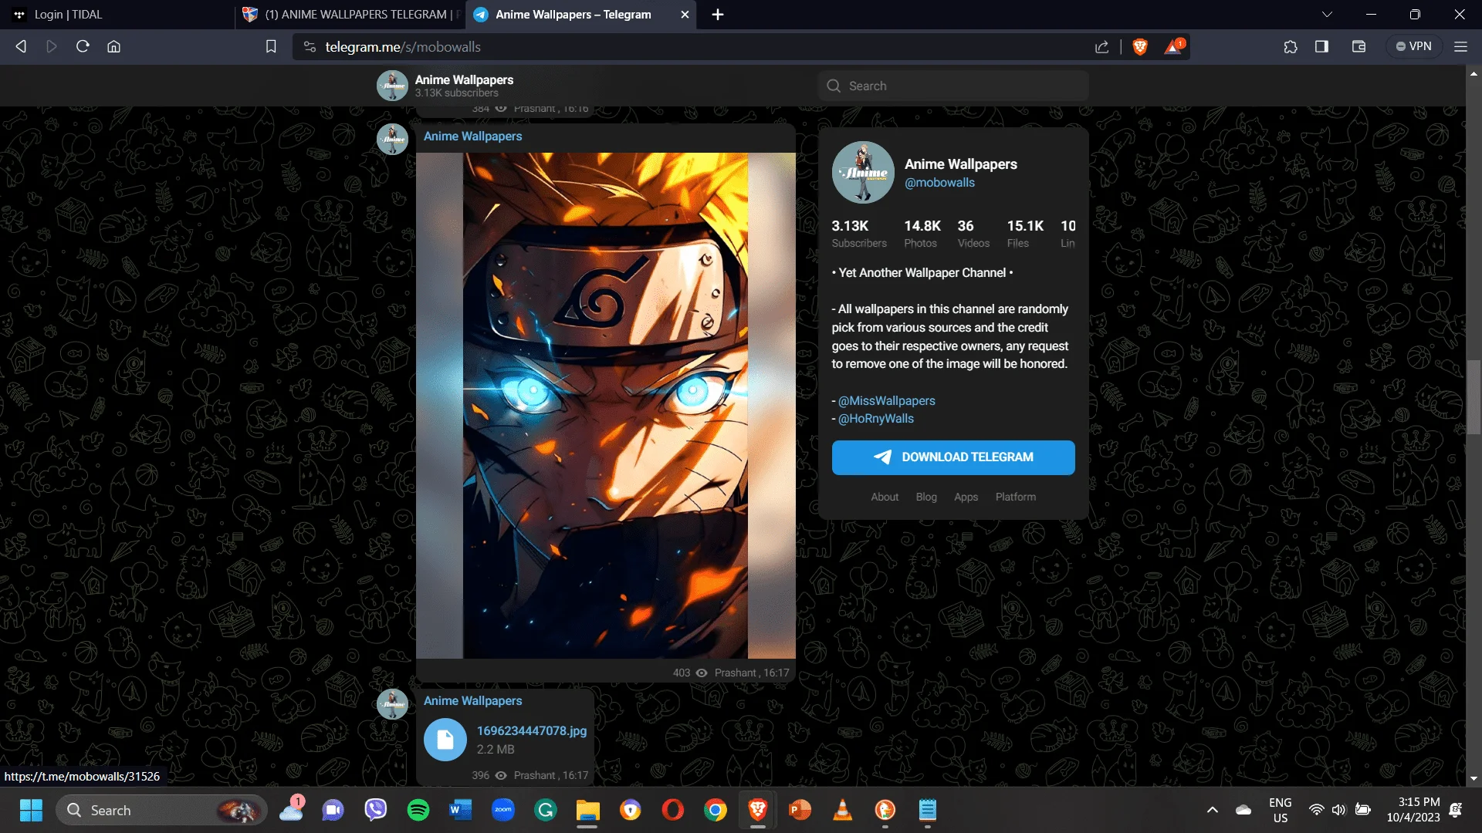Open the Blog footer link

pyautogui.click(x=926, y=497)
